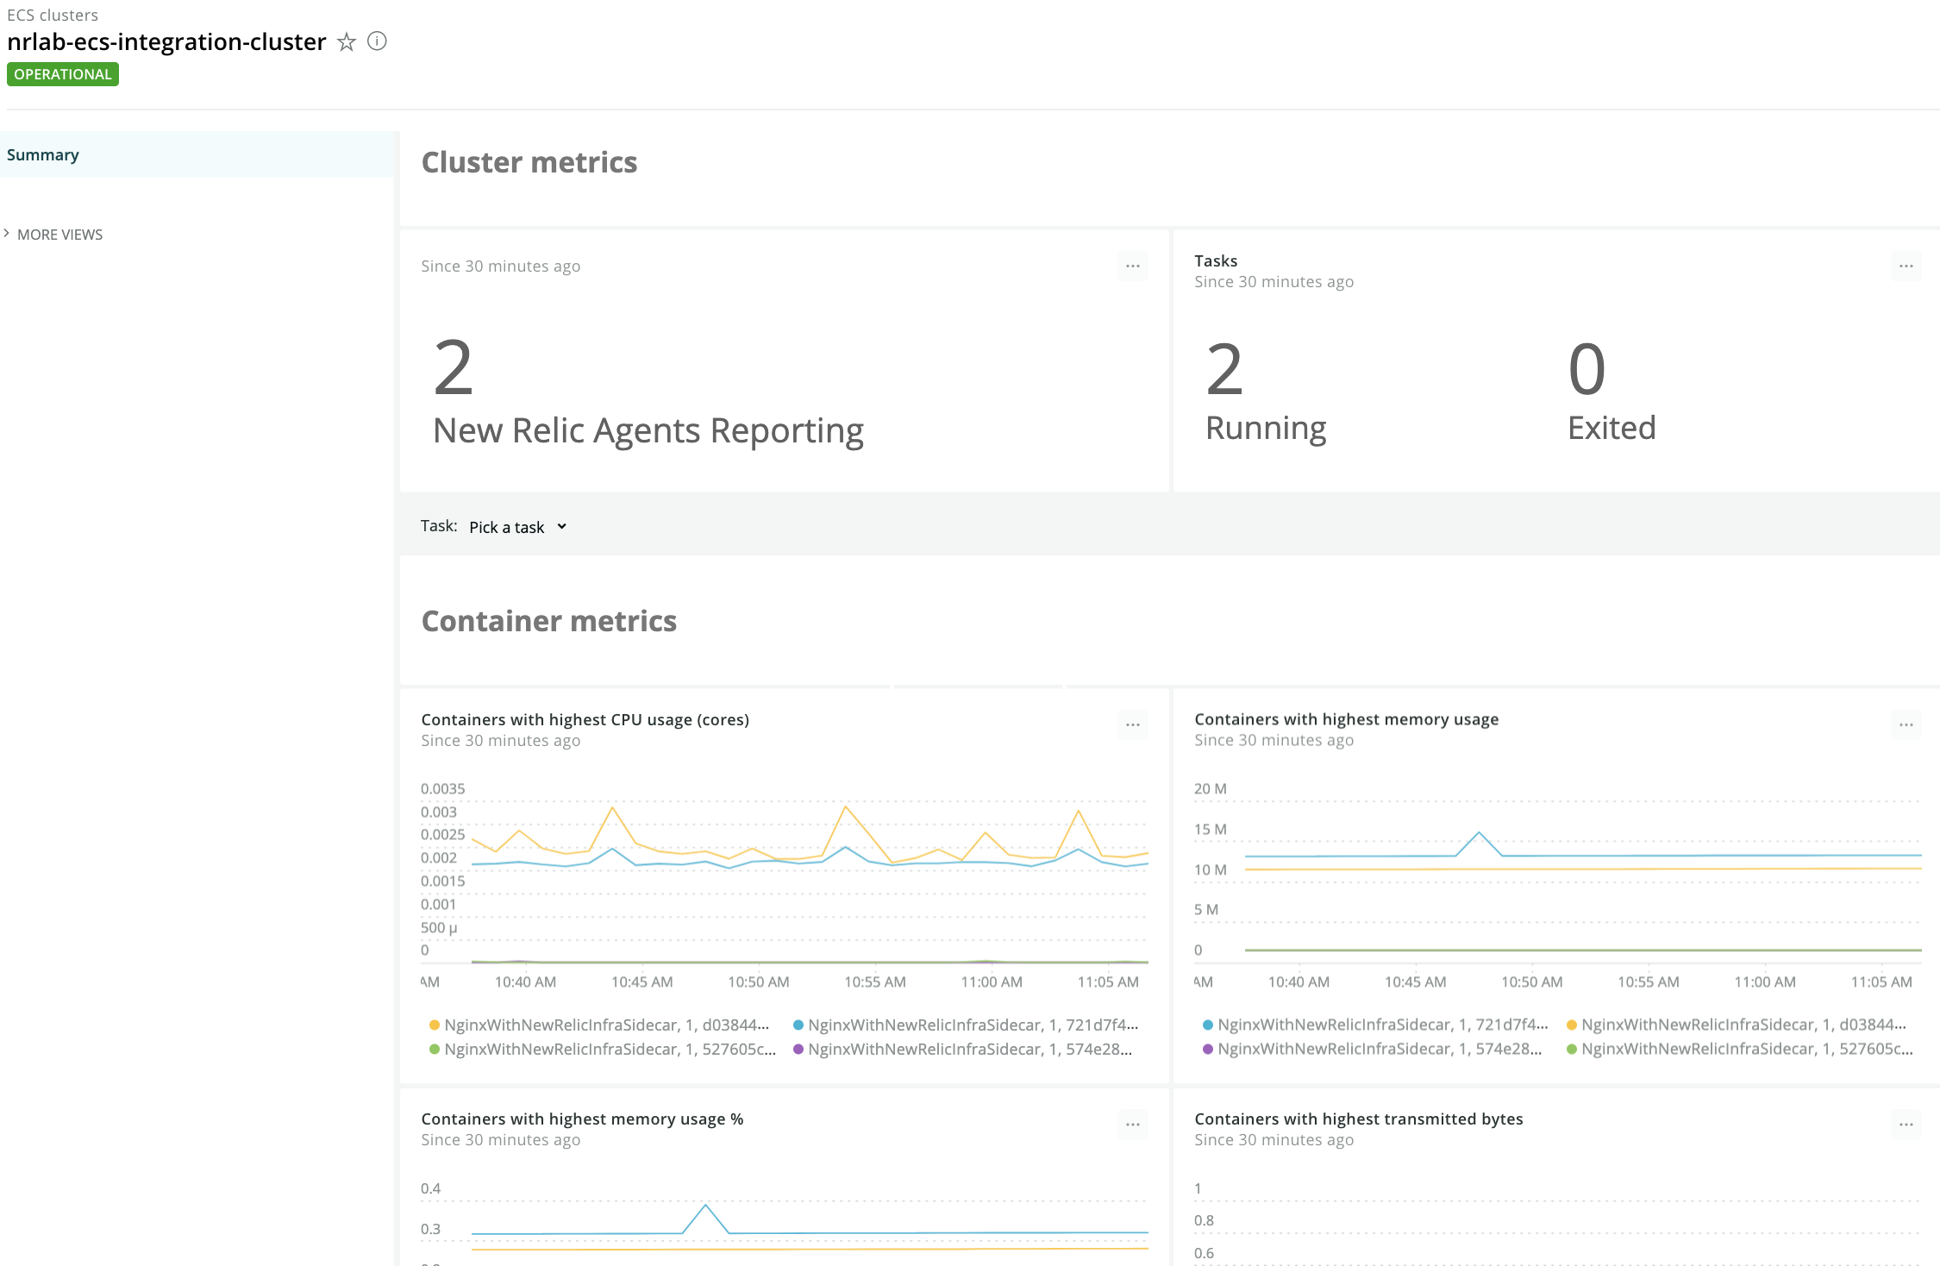The height and width of the screenshot is (1266, 1940).
Task: Click the Tasks widget title
Action: pos(1216,260)
